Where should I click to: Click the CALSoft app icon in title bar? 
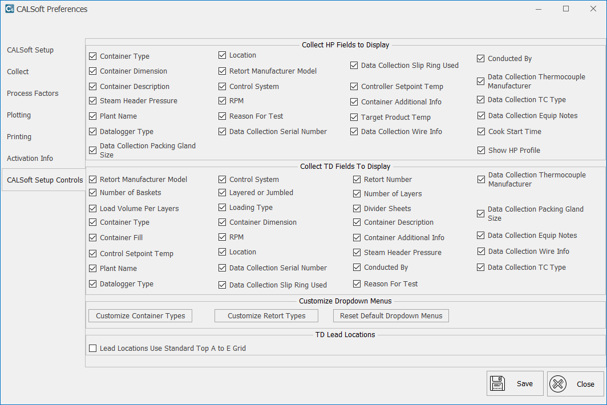[9, 9]
